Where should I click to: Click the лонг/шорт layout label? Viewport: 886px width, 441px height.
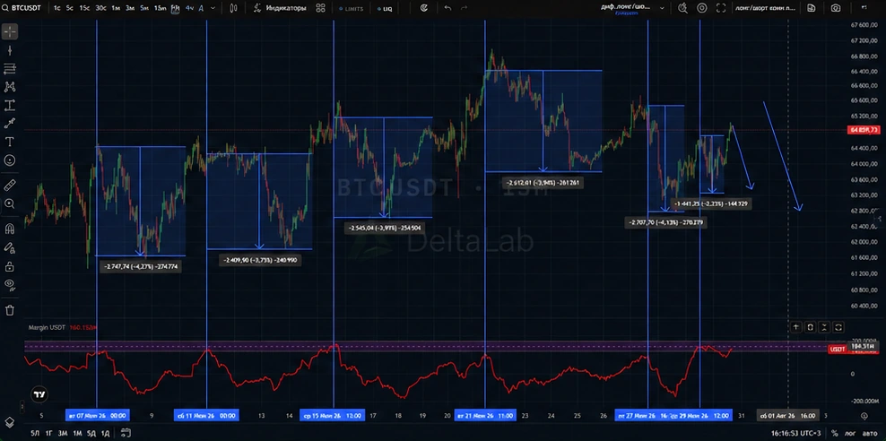[766, 8]
